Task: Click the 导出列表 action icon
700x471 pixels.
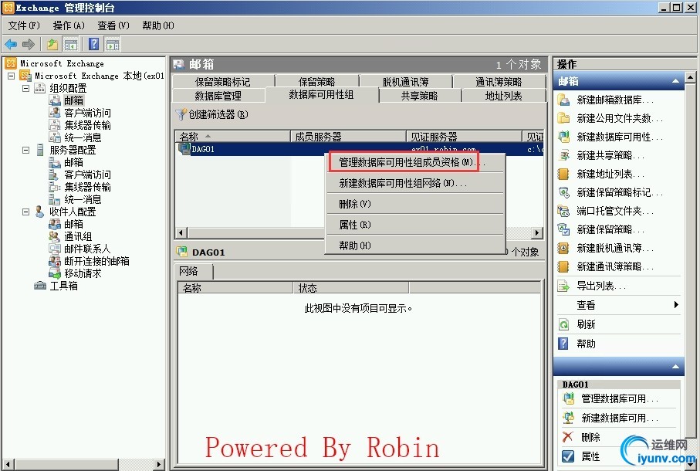Action: [563, 286]
